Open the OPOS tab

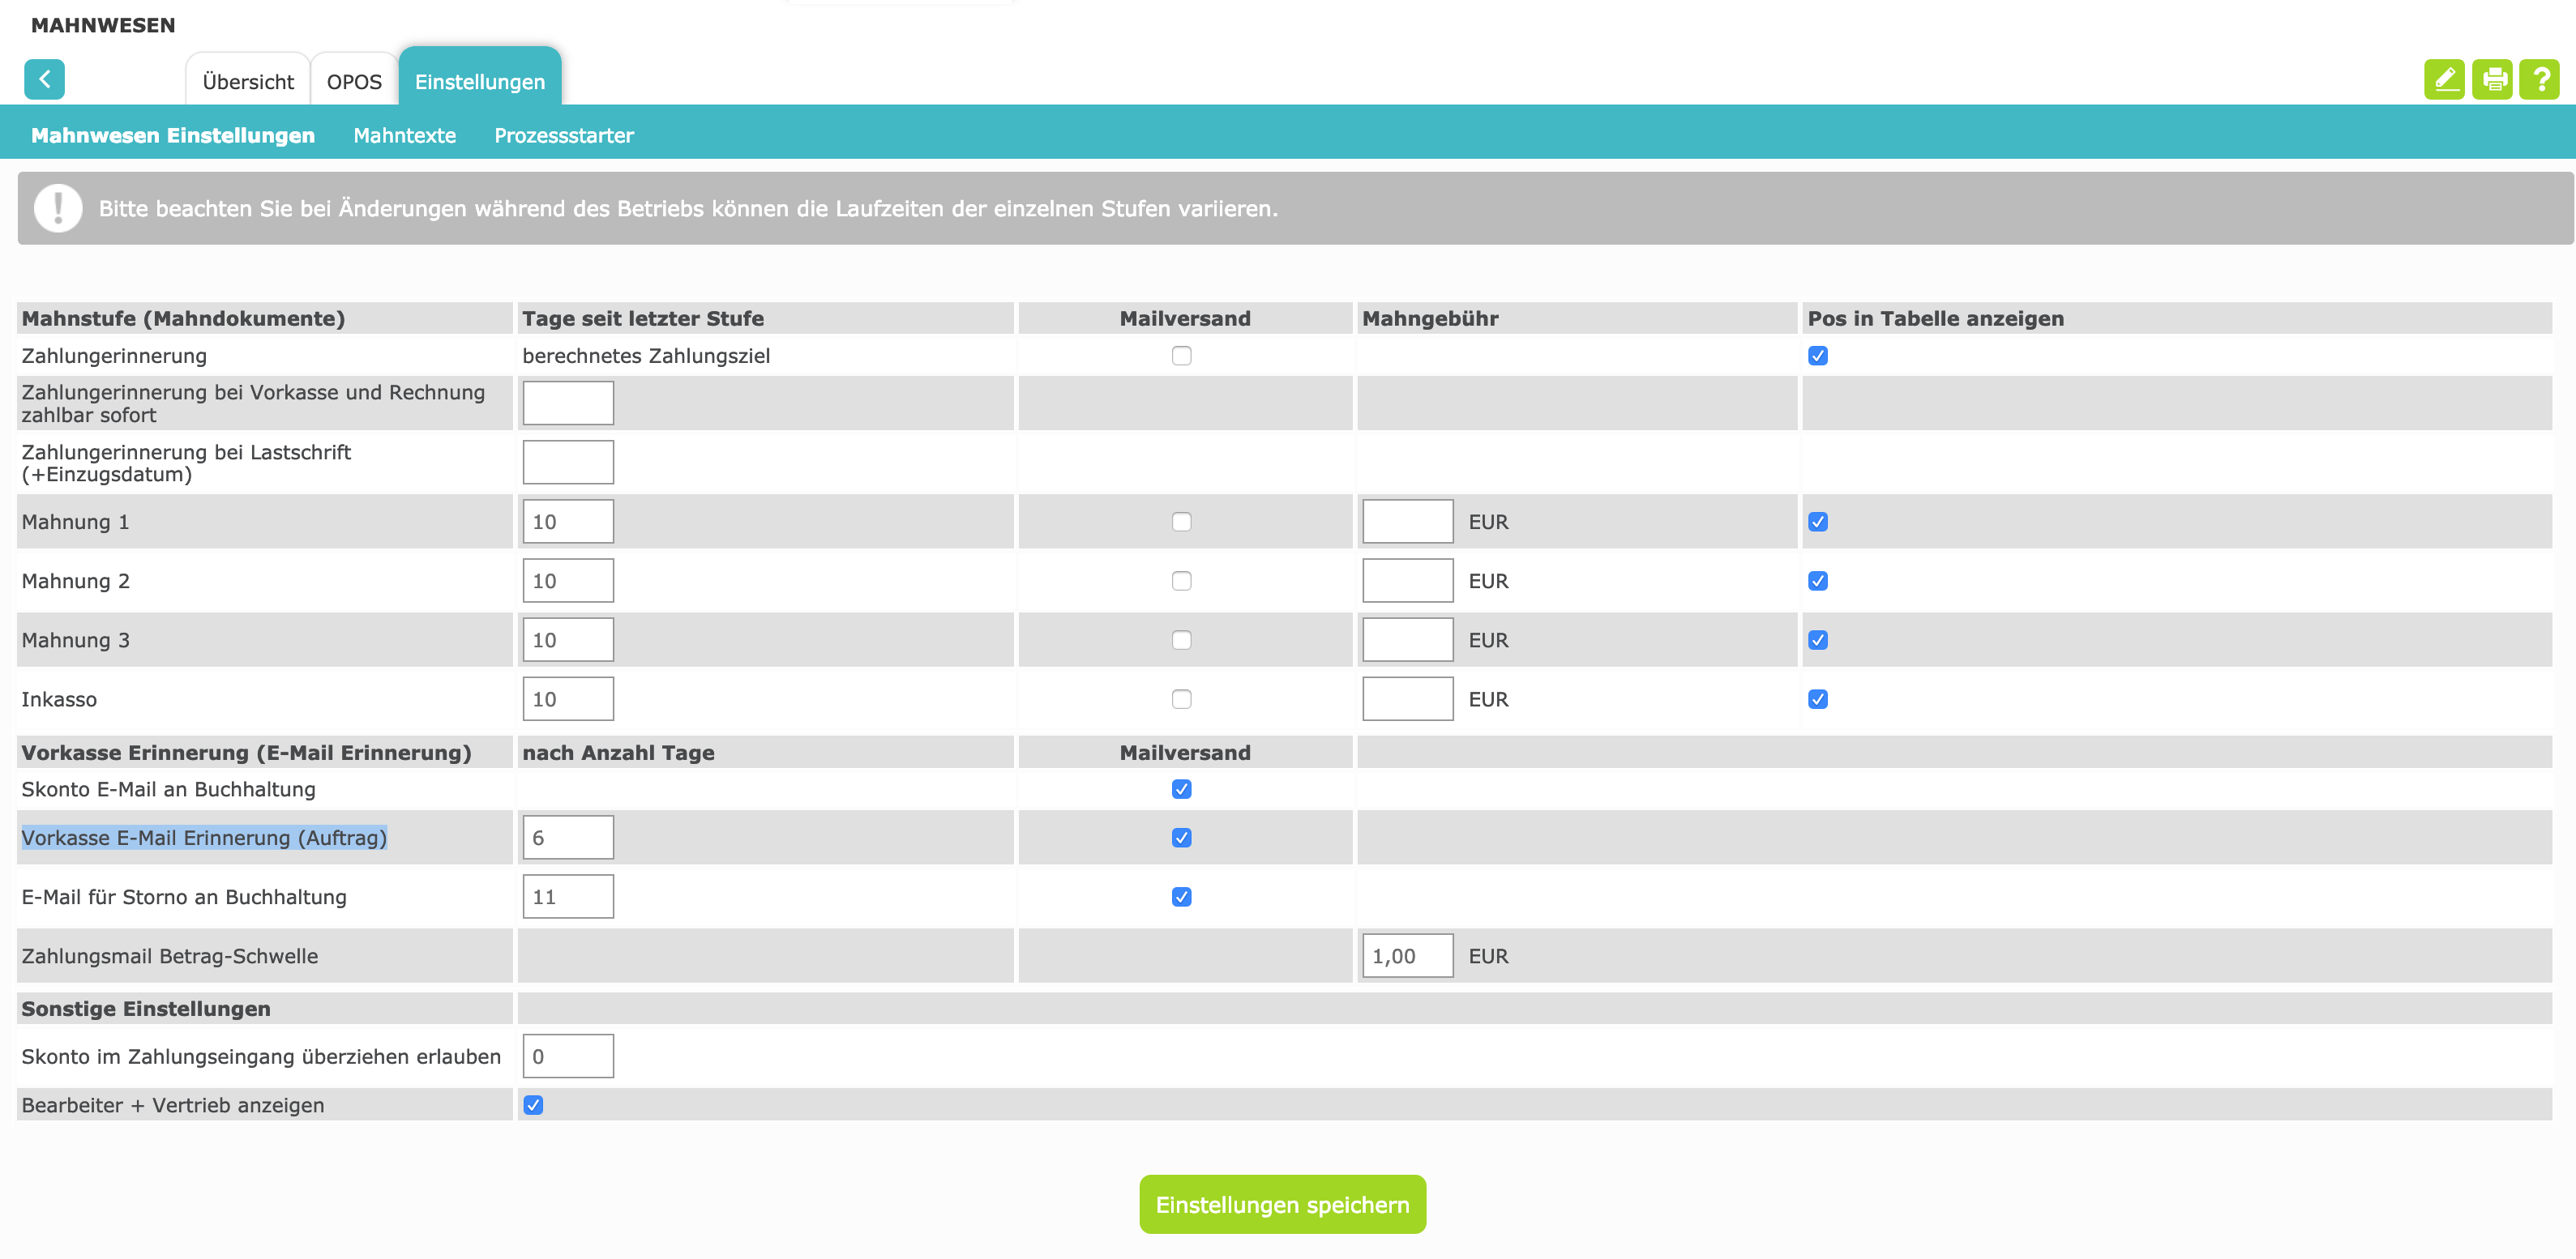(x=354, y=82)
